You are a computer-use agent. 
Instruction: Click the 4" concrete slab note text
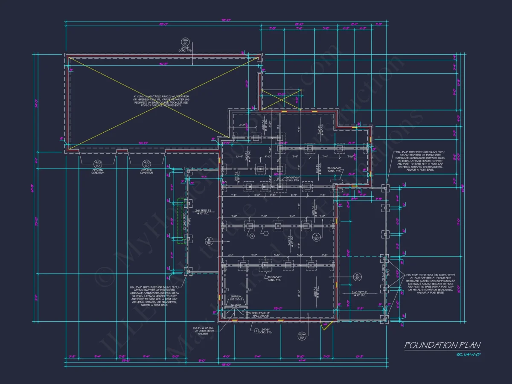click(161, 101)
